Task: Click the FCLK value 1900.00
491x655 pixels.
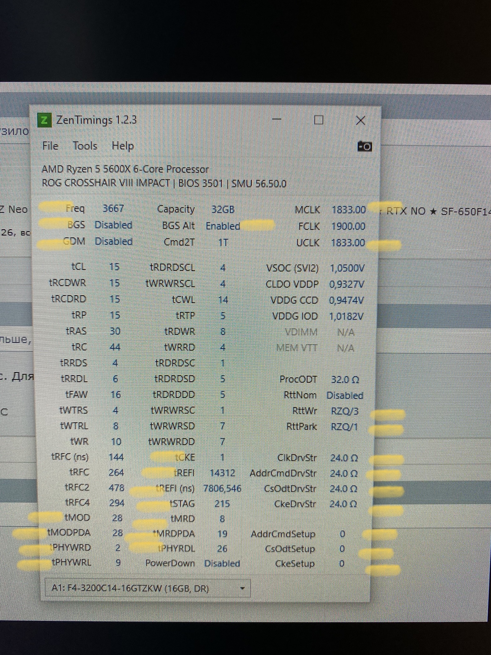Action: [348, 226]
